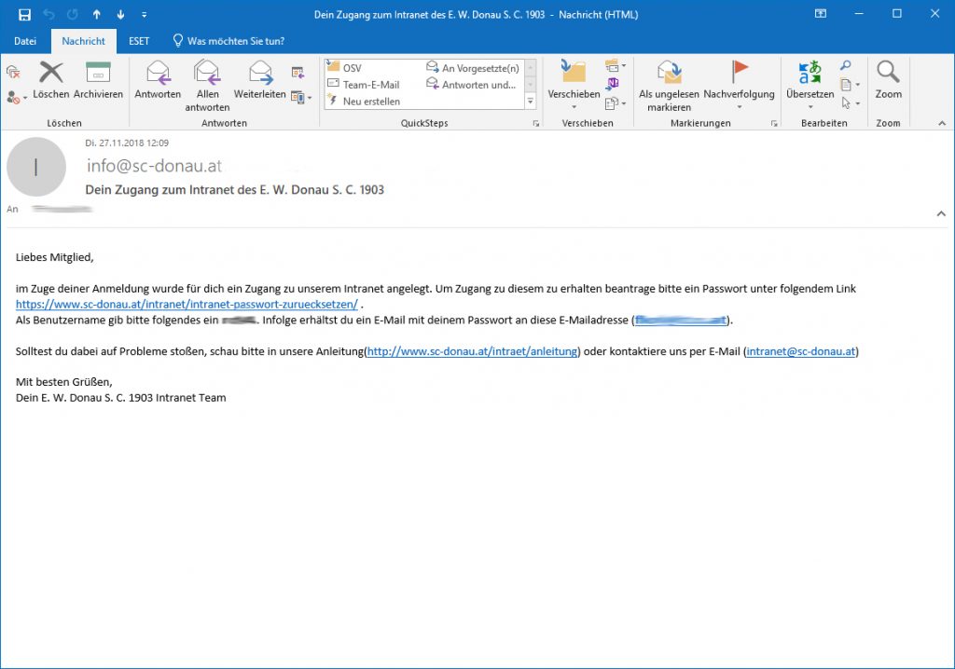Screen dimensions: 955x669
Task: Open the Select cursor dropdown icon
Action: click(850, 102)
